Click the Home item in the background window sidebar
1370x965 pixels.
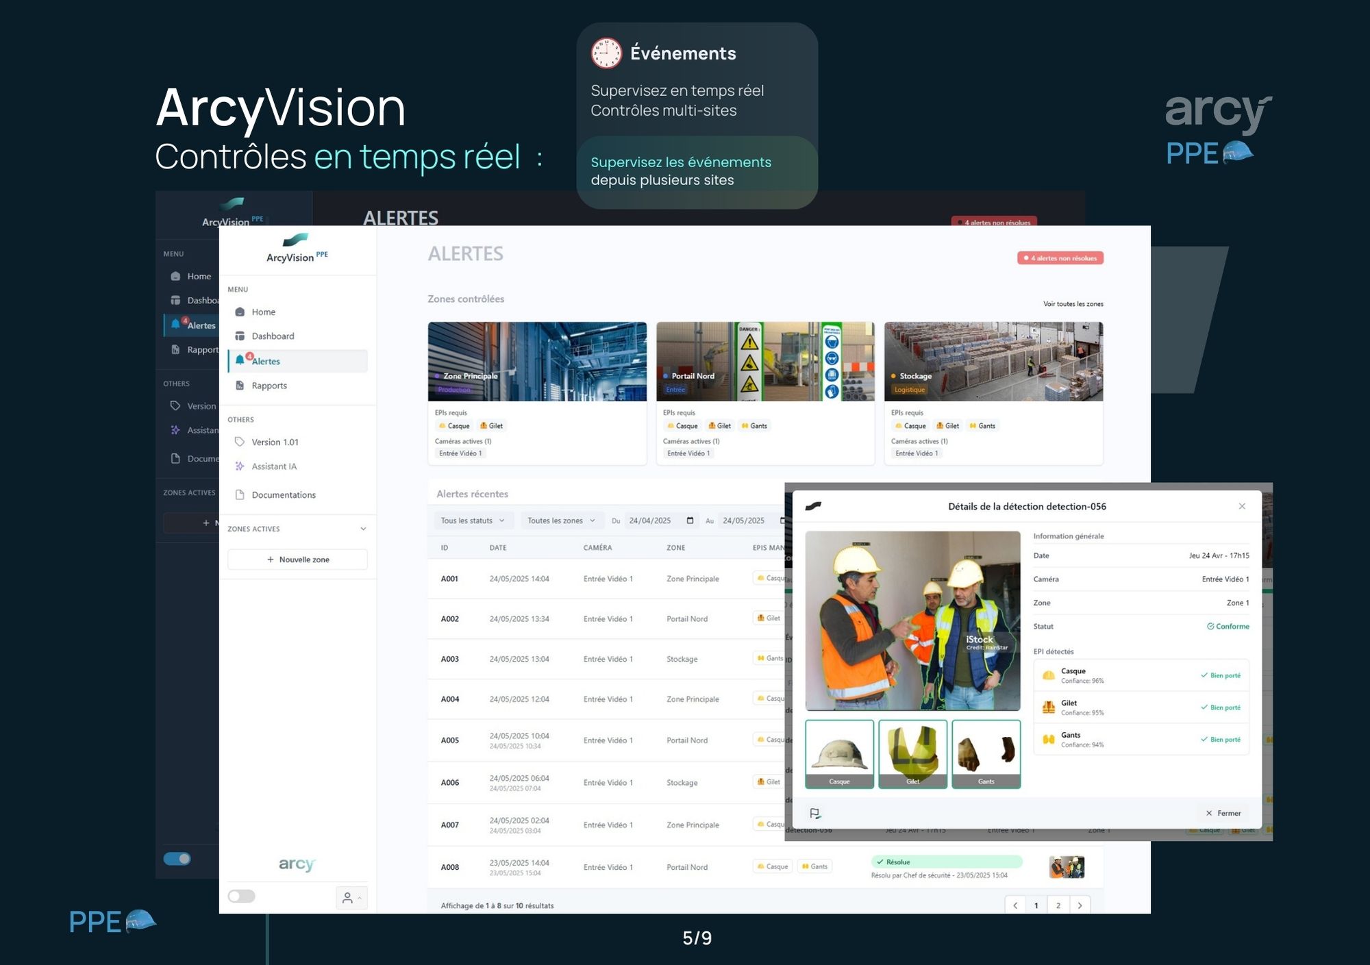[x=192, y=276]
